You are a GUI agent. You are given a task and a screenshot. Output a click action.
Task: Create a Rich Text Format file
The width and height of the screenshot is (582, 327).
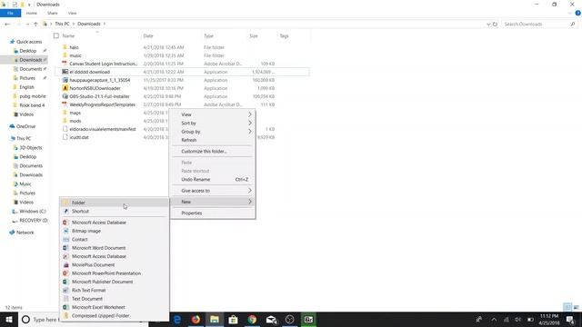(114, 291)
